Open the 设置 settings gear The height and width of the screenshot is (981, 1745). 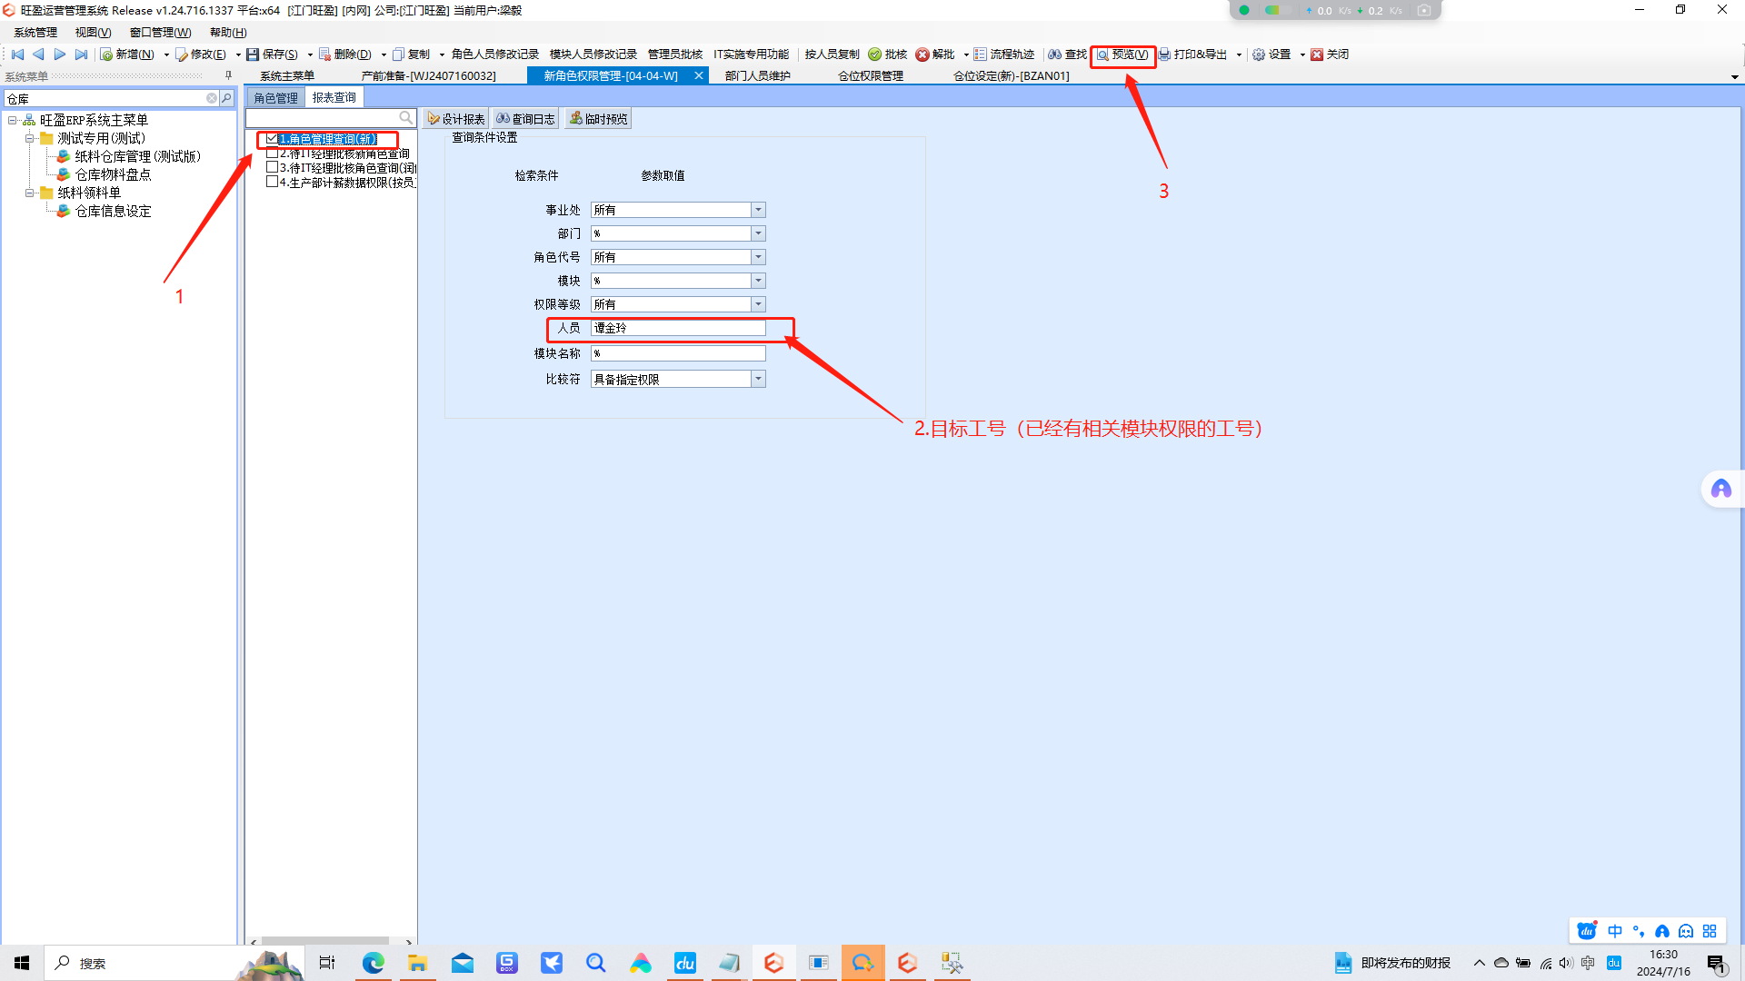(1271, 54)
